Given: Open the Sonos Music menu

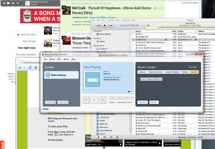Looking at the screenshot, I should (x=66, y=59).
